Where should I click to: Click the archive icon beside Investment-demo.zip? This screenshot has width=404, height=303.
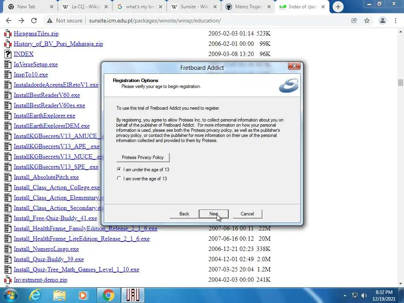click(x=8, y=280)
